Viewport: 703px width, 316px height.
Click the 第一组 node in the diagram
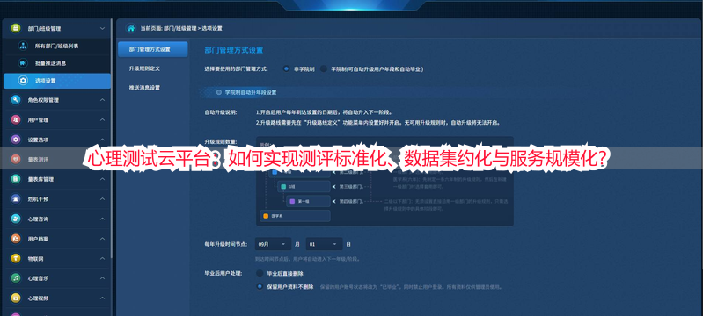coord(308,201)
